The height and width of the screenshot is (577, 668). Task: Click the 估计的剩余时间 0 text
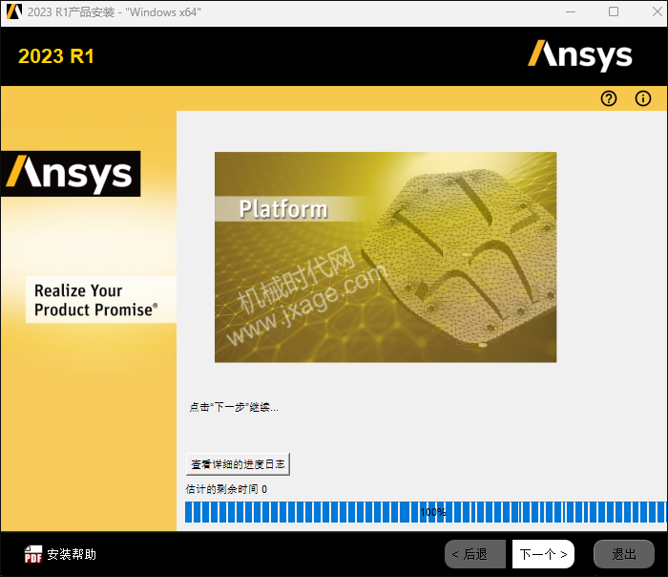pyautogui.click(x=226, y=489)
